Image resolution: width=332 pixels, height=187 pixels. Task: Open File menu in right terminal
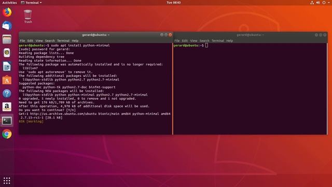tap(177, 41)
